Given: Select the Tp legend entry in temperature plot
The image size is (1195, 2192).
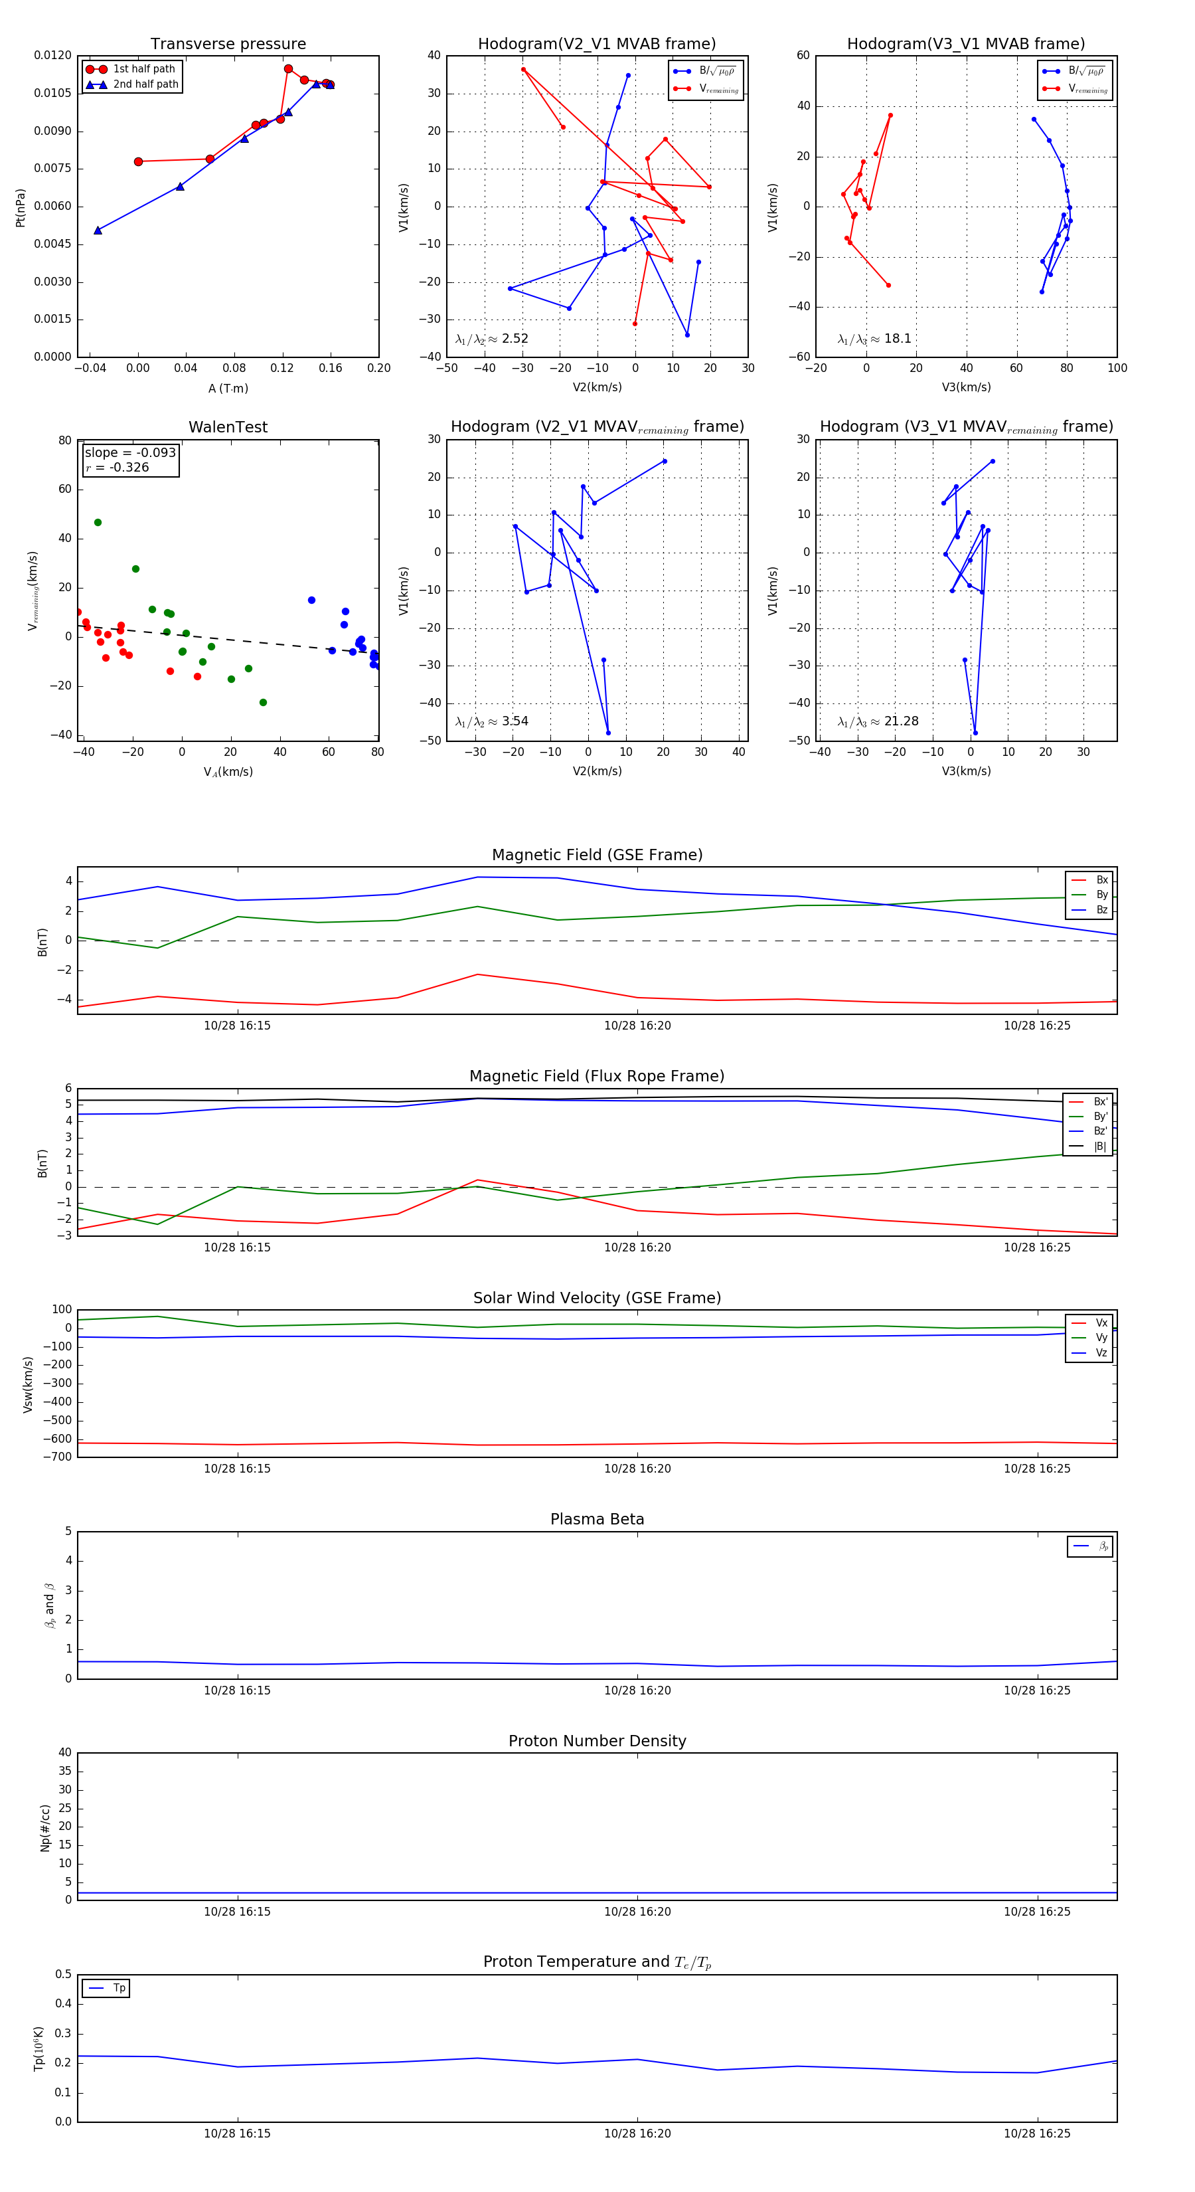Looking at the screenshot, I should click(x=106, y=1988).
